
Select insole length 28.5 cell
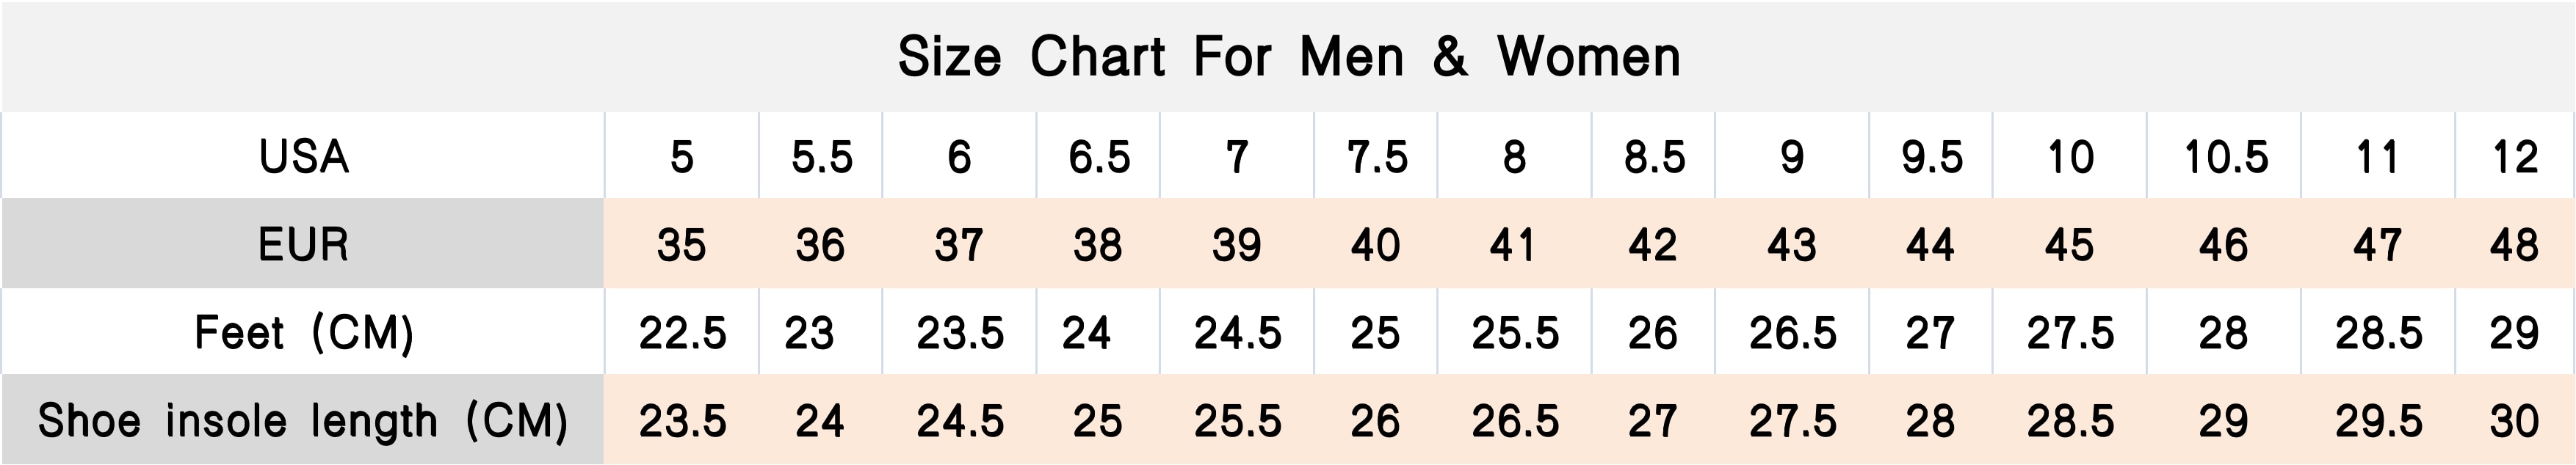2070,420
